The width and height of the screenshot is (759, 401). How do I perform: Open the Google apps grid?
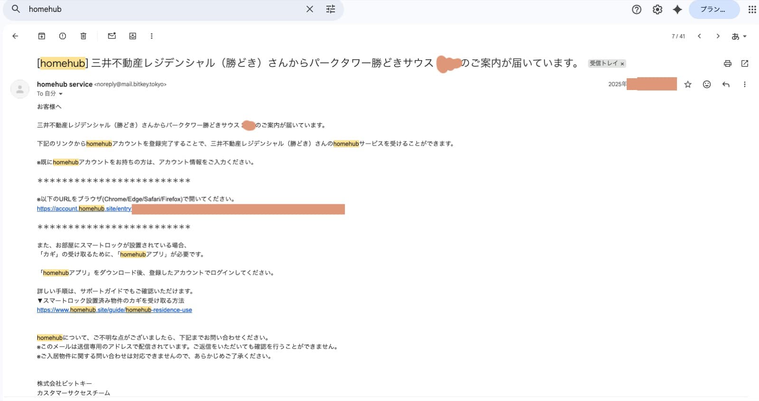pos(752,9)
